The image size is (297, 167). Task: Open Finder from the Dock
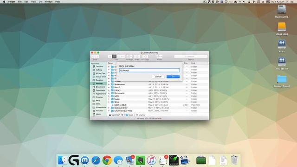(x=62, y=160)
